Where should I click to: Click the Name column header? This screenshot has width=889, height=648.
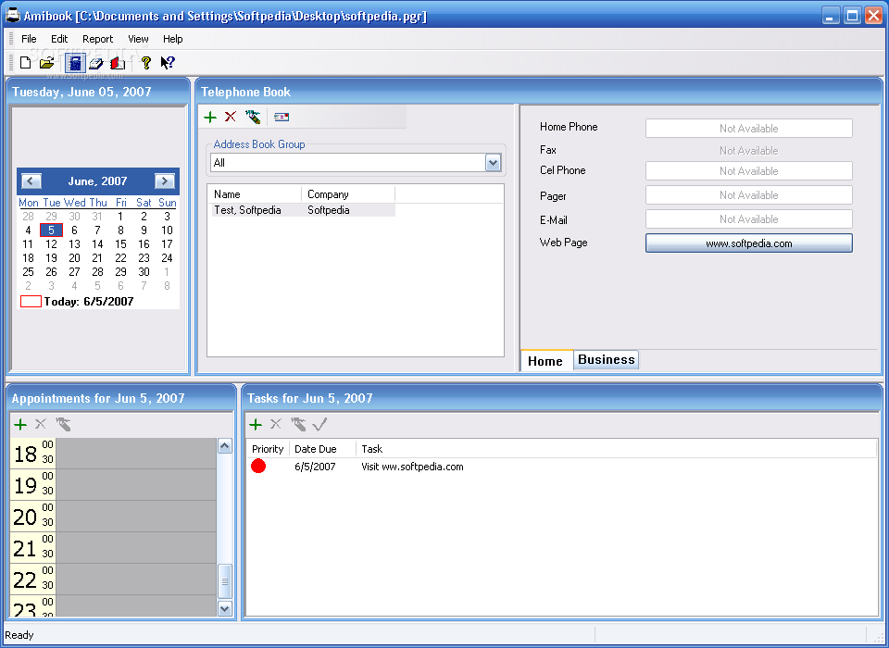(x=255, y=193)
